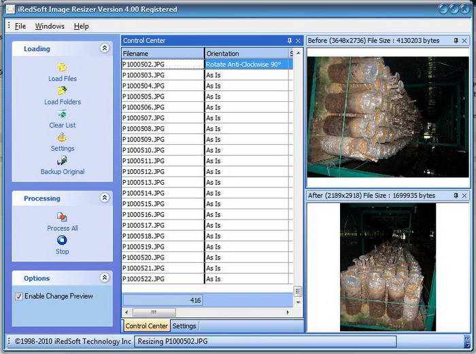
Task: Click the Load Folders icon
Action: (62, 90)
